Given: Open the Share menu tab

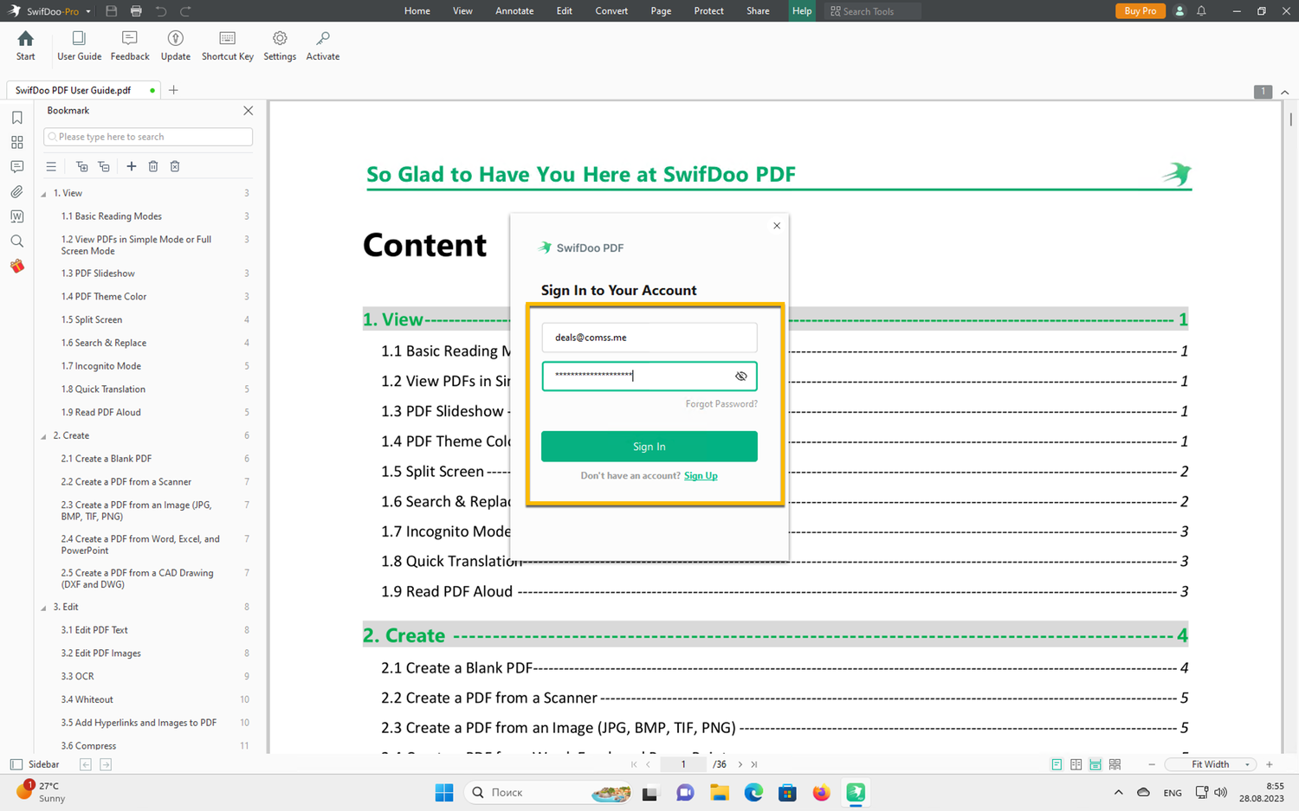Looking at the screenshot, I should [x=758, y=11].
